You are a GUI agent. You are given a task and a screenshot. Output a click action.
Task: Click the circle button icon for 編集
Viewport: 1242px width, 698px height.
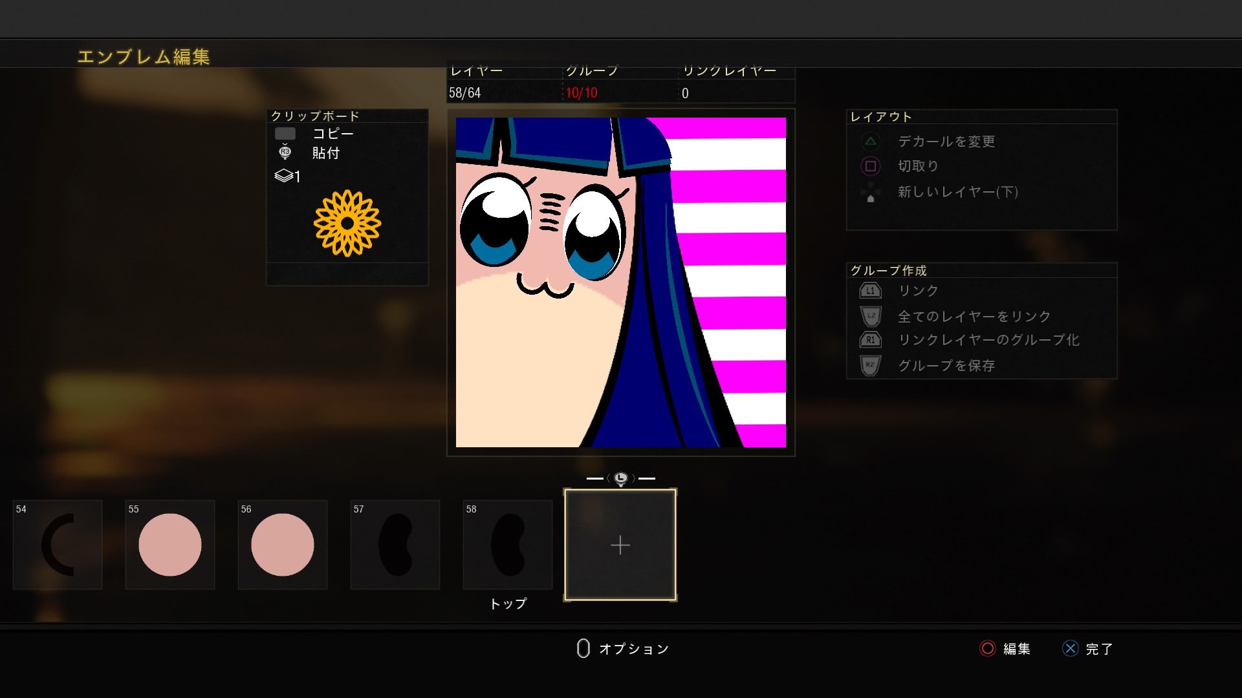[987, 648]
